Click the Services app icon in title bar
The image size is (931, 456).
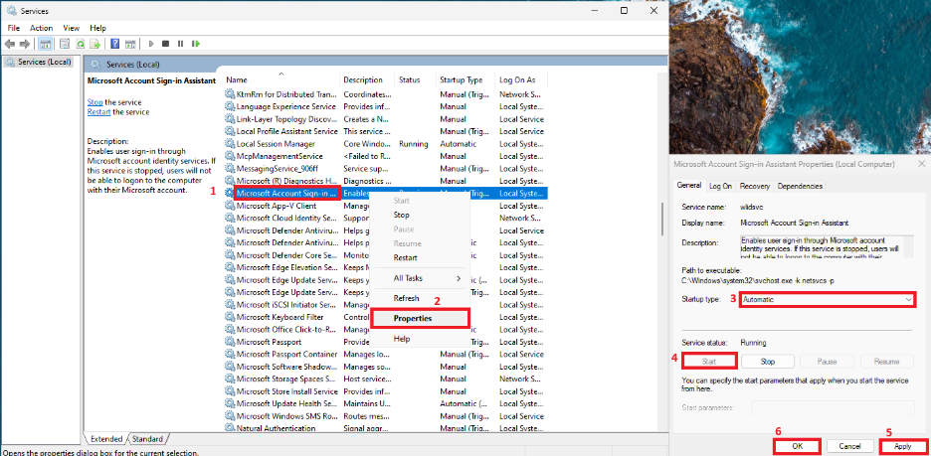[12, 11]
